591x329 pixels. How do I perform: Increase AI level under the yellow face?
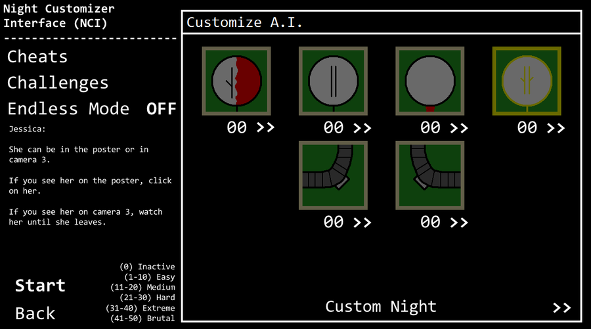(556, 128)
